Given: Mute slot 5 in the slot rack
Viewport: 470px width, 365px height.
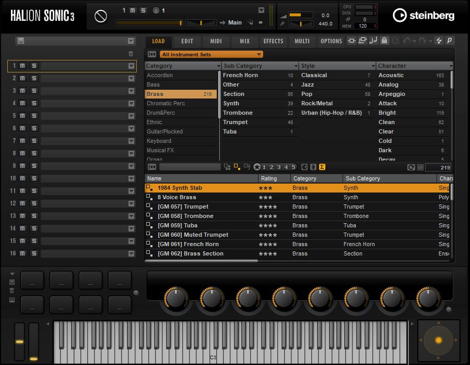Looking at the screenshot, I should tap(22, 116).
